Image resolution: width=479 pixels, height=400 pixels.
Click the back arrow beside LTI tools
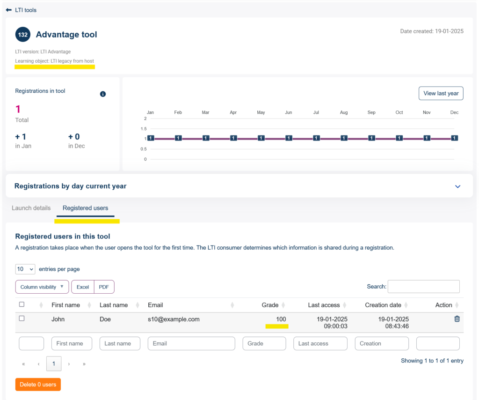(x=8, y=10)
